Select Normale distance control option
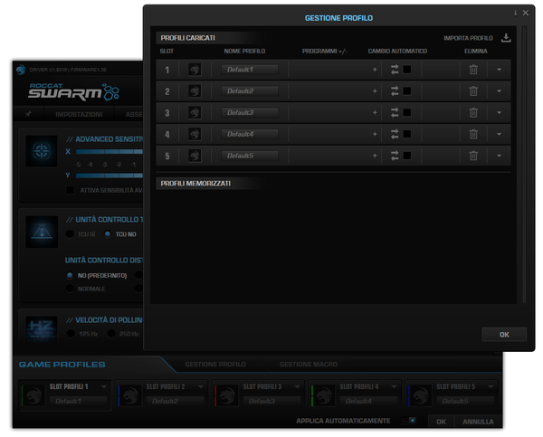 70,289
